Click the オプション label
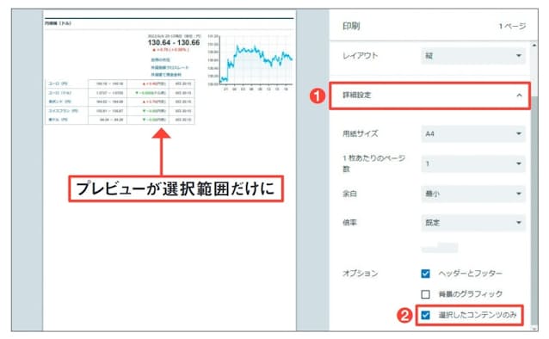 [x=361, y=274]
